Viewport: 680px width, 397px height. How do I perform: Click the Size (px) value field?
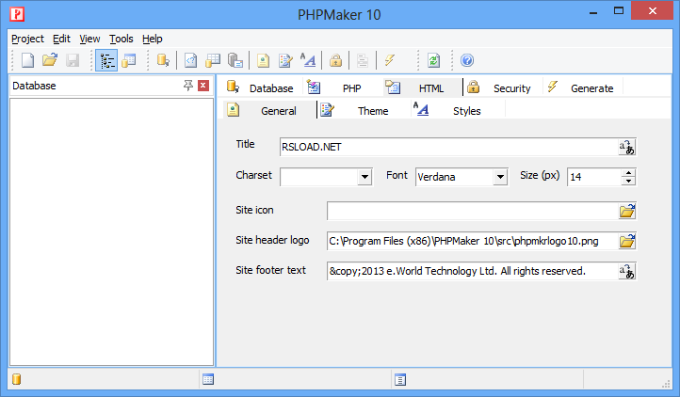594,177
